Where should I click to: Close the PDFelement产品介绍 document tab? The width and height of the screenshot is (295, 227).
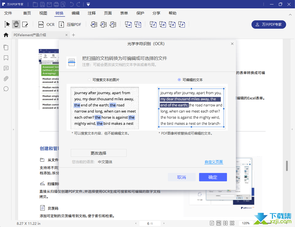(x=66, y=35)
